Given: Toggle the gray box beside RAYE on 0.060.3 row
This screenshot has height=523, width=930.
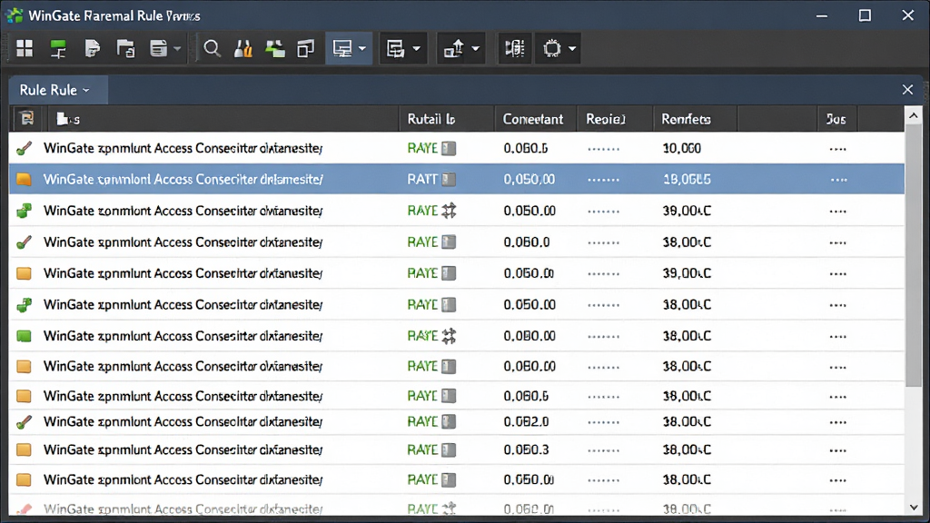Looking at the screenshot, I should [x=449, y=450].
